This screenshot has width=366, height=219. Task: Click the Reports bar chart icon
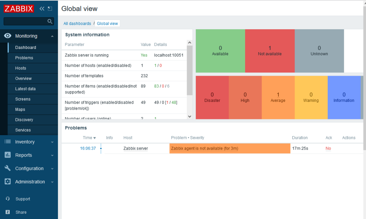click(x=8, y=155)
